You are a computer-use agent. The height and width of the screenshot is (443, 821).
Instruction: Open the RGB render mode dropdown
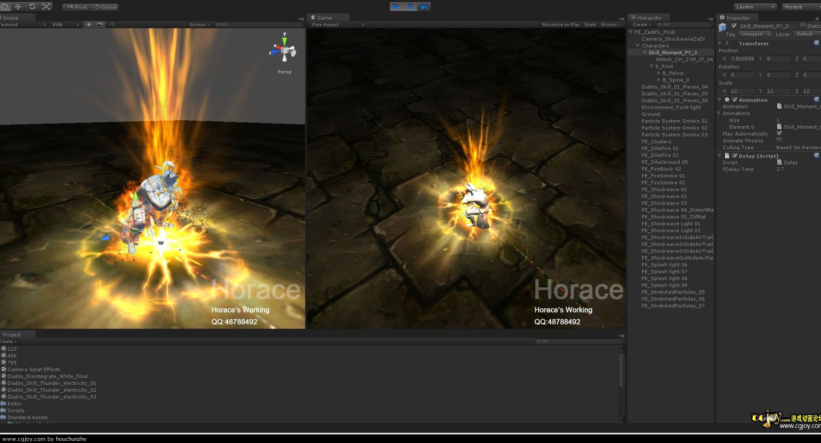tap(65, 25)
